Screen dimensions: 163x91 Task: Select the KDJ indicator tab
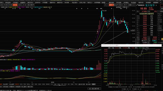[x=21, y=84]
